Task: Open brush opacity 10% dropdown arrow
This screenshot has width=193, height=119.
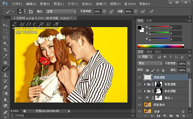Action: [x=104, y=12]
